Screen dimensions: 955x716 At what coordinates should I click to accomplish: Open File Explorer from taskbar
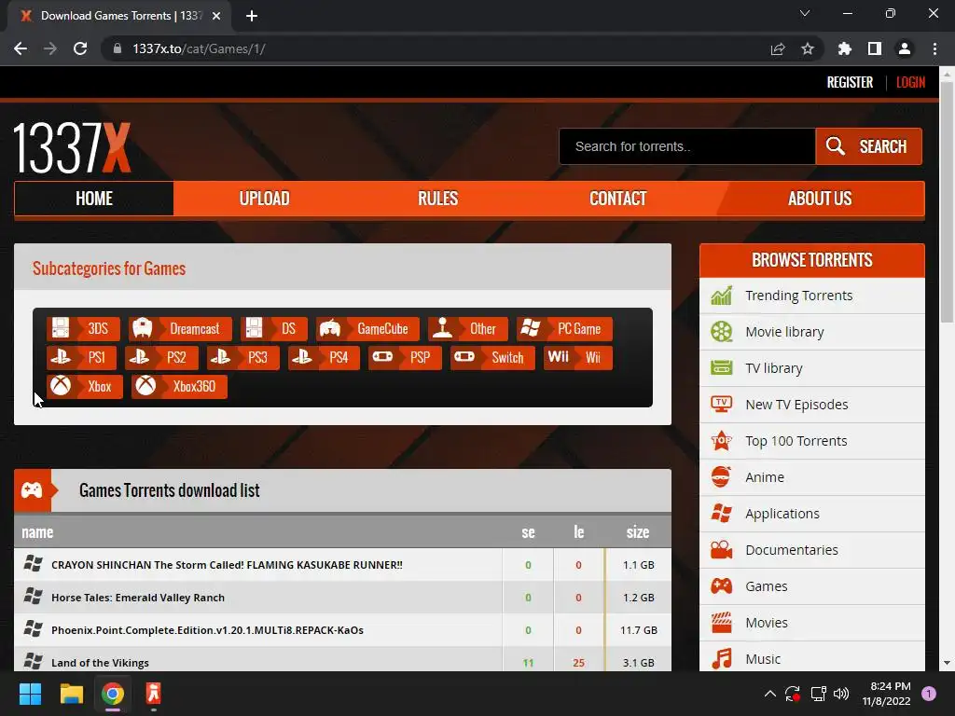pyautogui.click(x=71, y=694)
